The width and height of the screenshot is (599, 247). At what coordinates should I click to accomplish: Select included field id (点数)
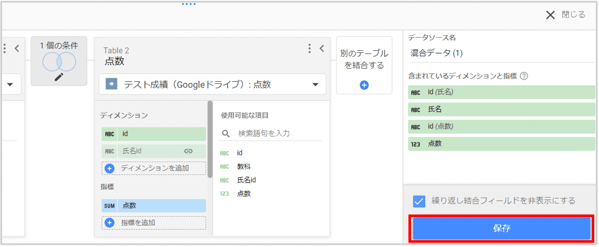click(x=501, y=126)
